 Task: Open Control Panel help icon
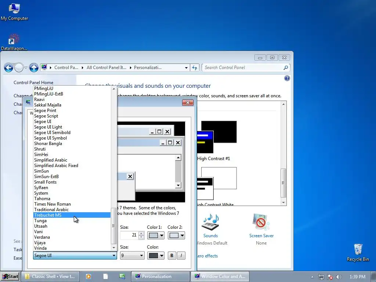[287, 78]
